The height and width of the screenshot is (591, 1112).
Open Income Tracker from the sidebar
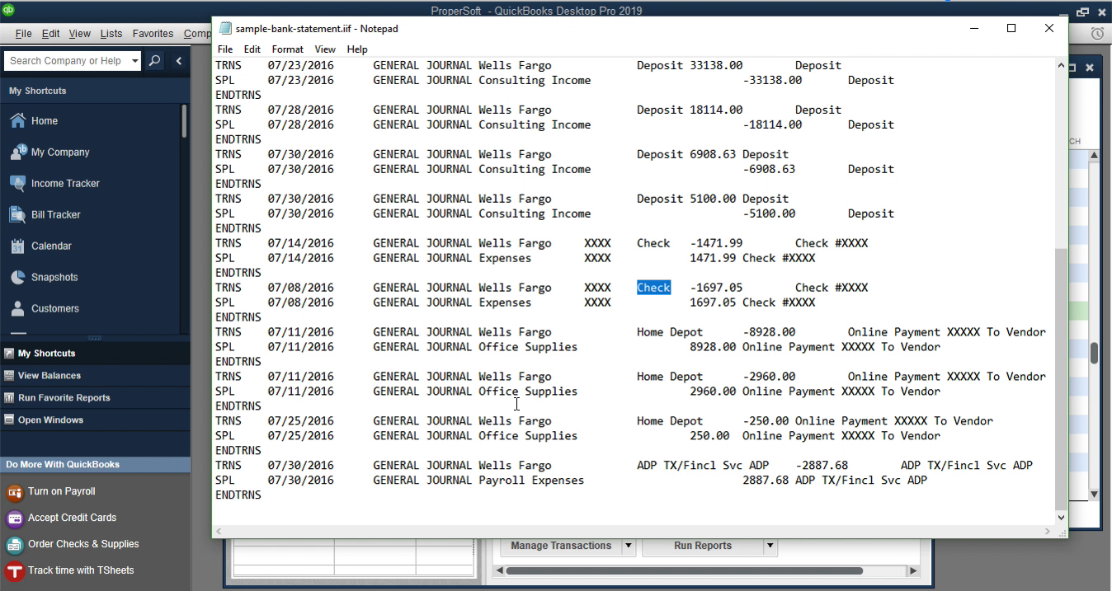[17, 183]
